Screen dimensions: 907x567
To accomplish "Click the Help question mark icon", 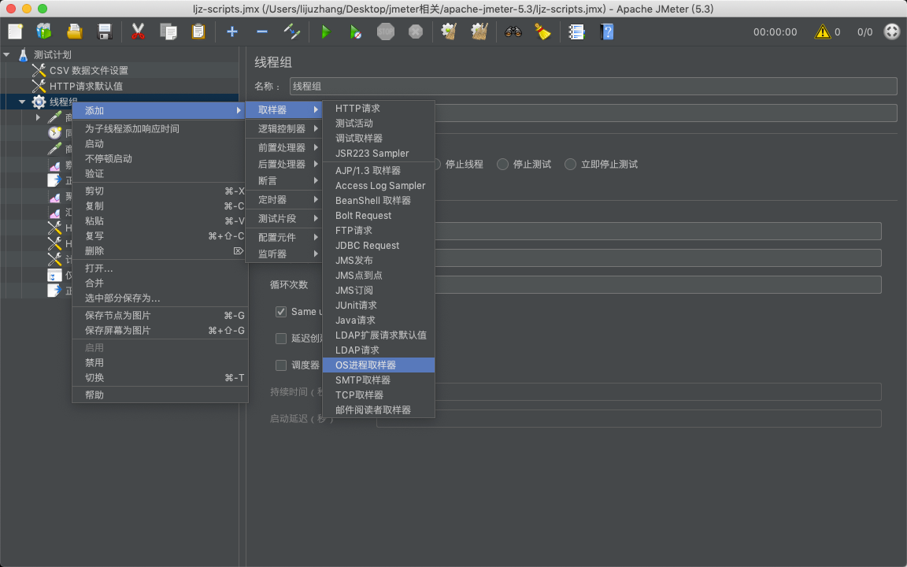I will [x=606, y=31].
